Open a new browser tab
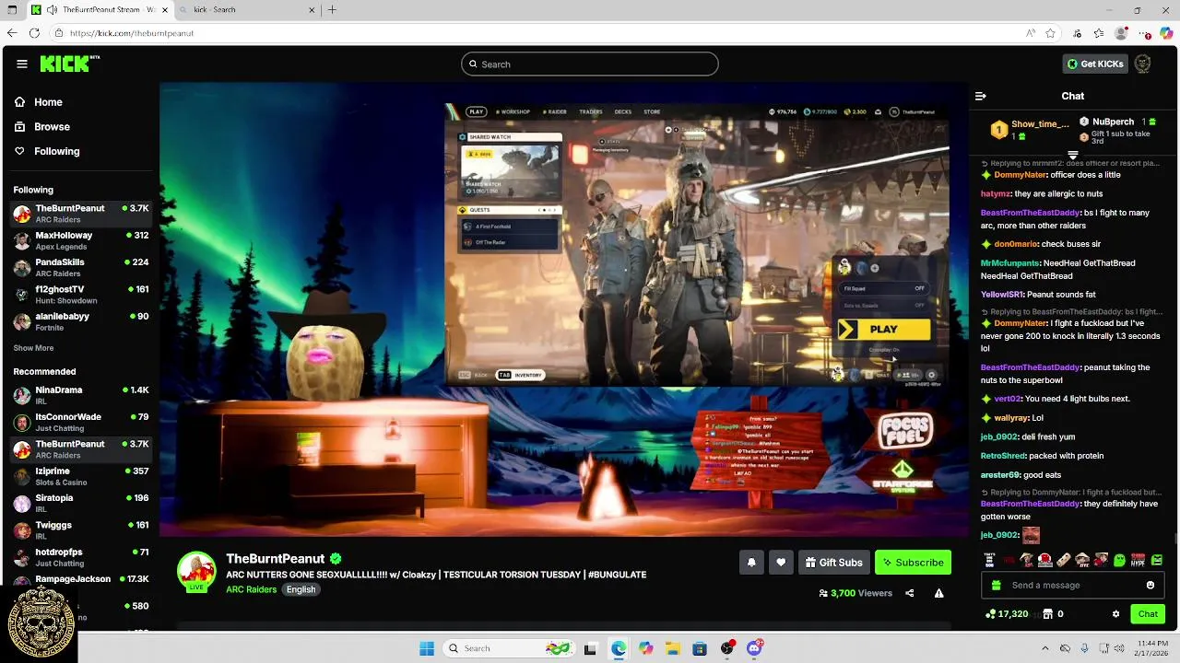The width and height of the screenshot is (1180, 663). click(x=332, y=9)
